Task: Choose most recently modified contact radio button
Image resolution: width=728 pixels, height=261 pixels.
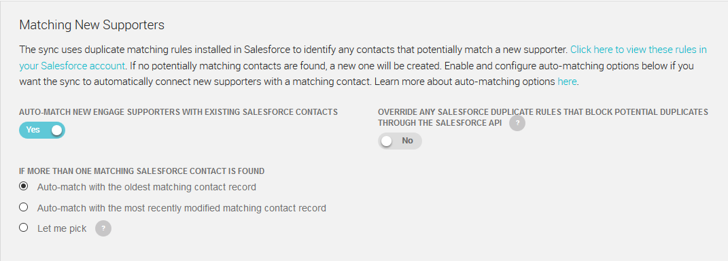Action: 23,207
